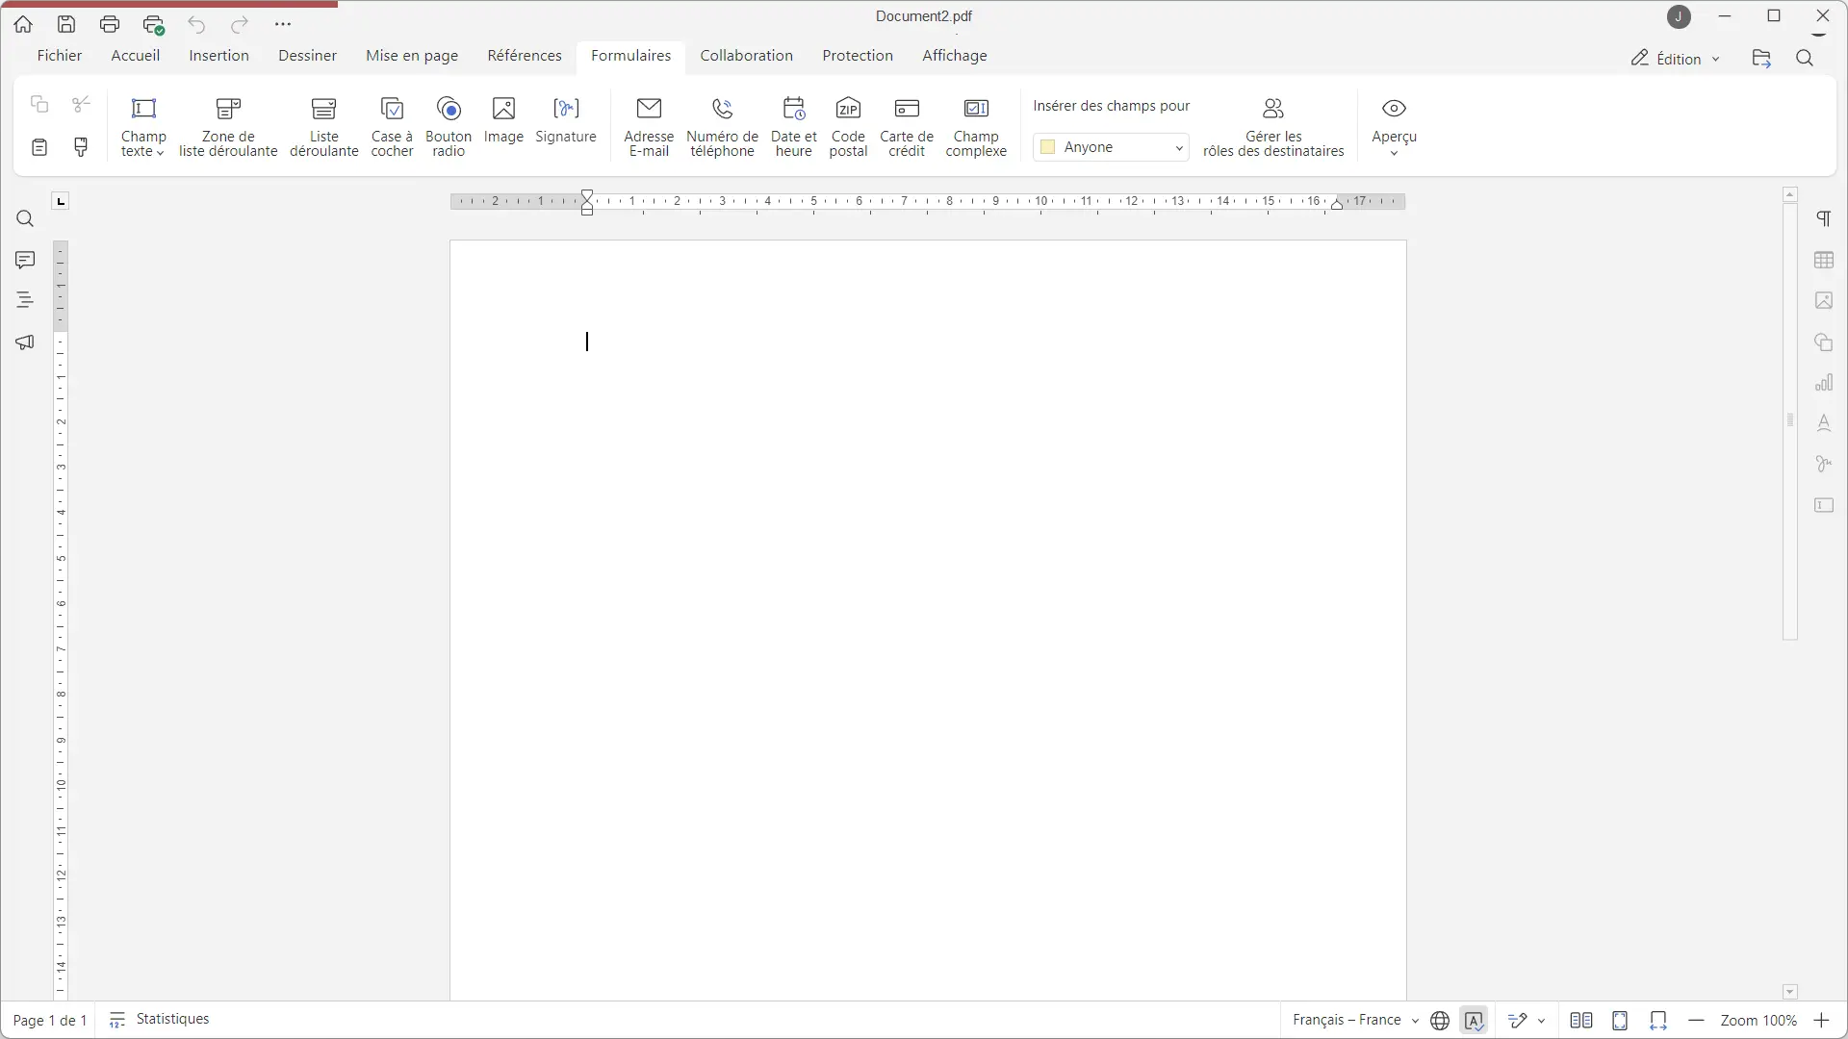Image resolution: width=1848 pixels, height=1039 pixels.
Task: Click the Statistiques word count button
Action: (160, 1020)
